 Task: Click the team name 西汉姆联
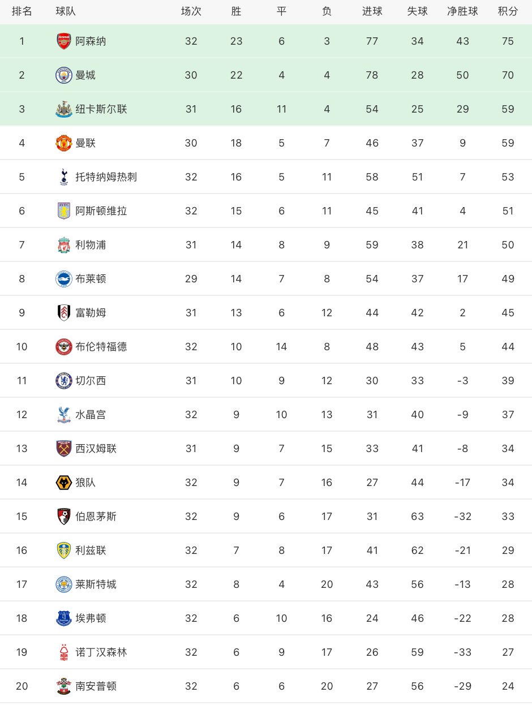pyautogui.click(x=96, y=449)
